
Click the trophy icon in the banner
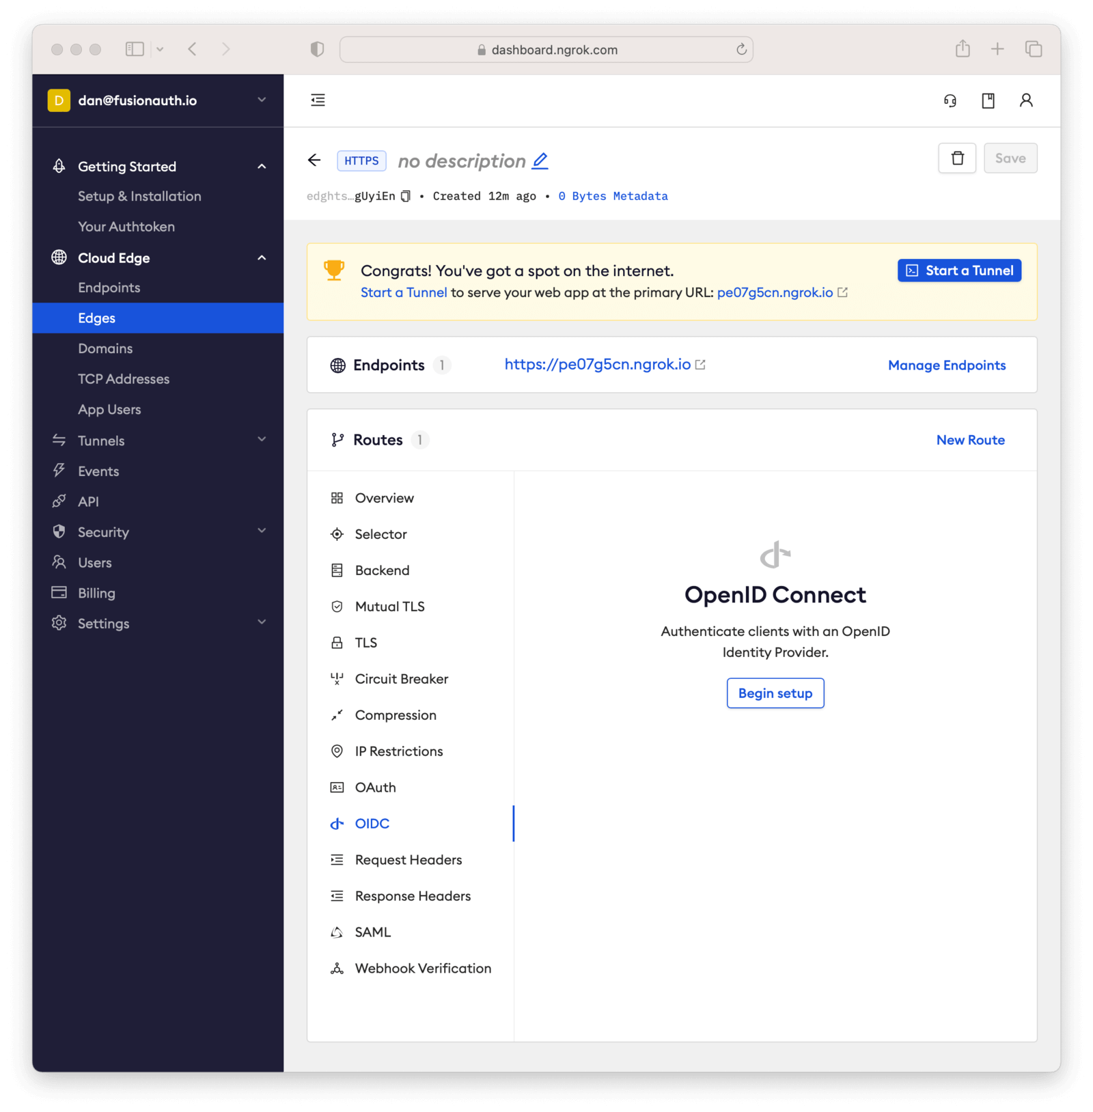(334, 270)
